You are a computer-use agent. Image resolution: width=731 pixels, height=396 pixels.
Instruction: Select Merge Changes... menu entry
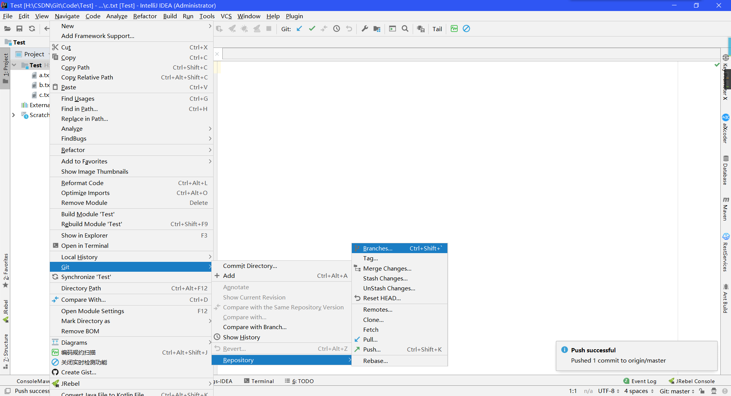399,268
